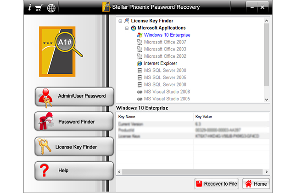This screenshot has width=296, height=193.
Task: Collapse the License Key Finder tree node
Action: 120,21
